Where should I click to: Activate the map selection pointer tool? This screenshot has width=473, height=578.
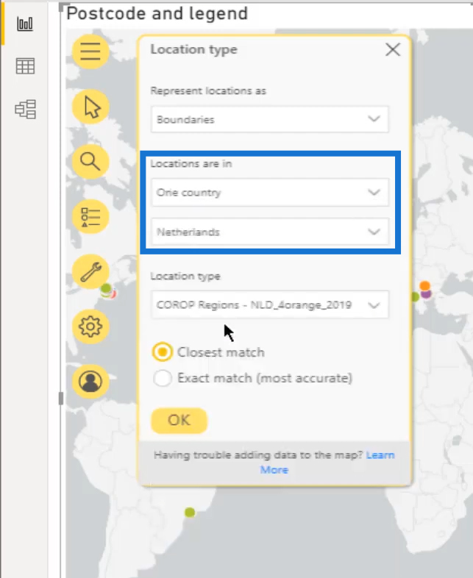click(90, 107)
